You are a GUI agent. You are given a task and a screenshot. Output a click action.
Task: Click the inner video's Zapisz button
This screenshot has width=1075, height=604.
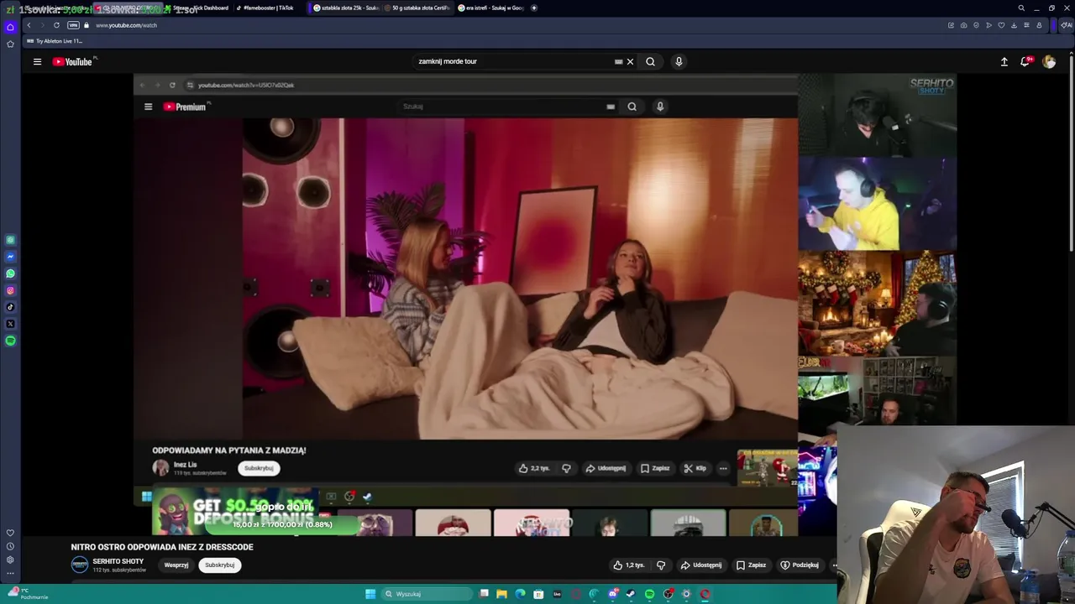pos(655,468)
